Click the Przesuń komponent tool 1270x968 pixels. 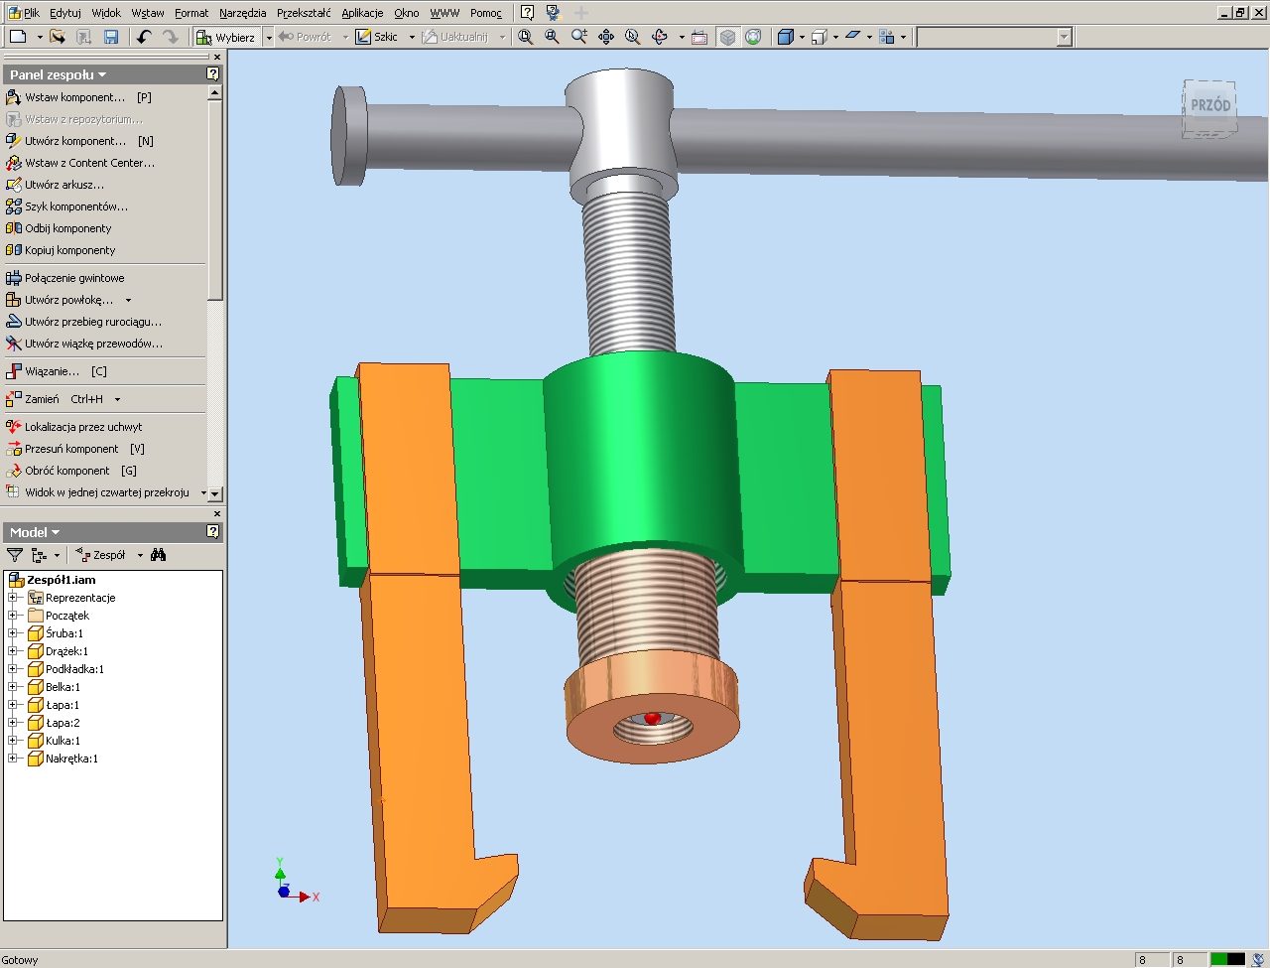pyautogui.click(x=75, y=449)
